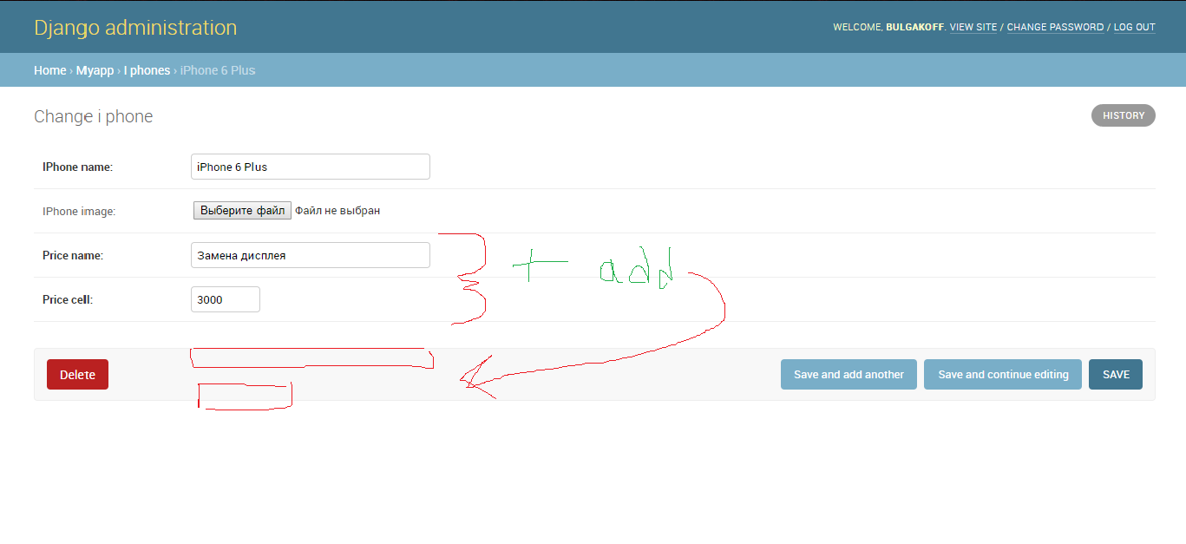The height and width of the screenshot is (544, 1186).
Task: Open the Myapp breadcrumb link
Action: [x=95, y=69]
